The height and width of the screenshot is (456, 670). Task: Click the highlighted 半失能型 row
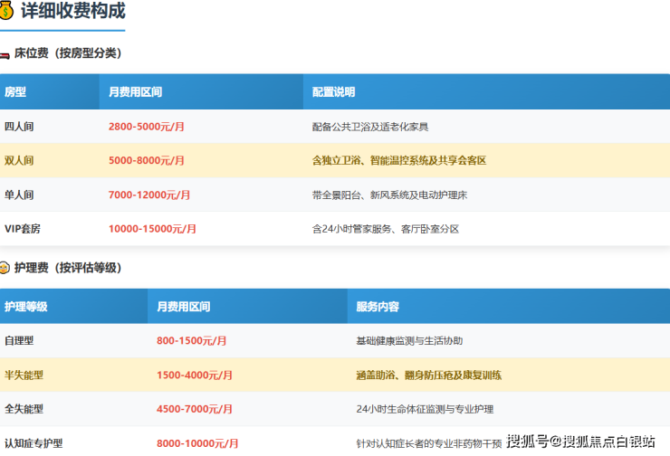click(x=335, y=375)
